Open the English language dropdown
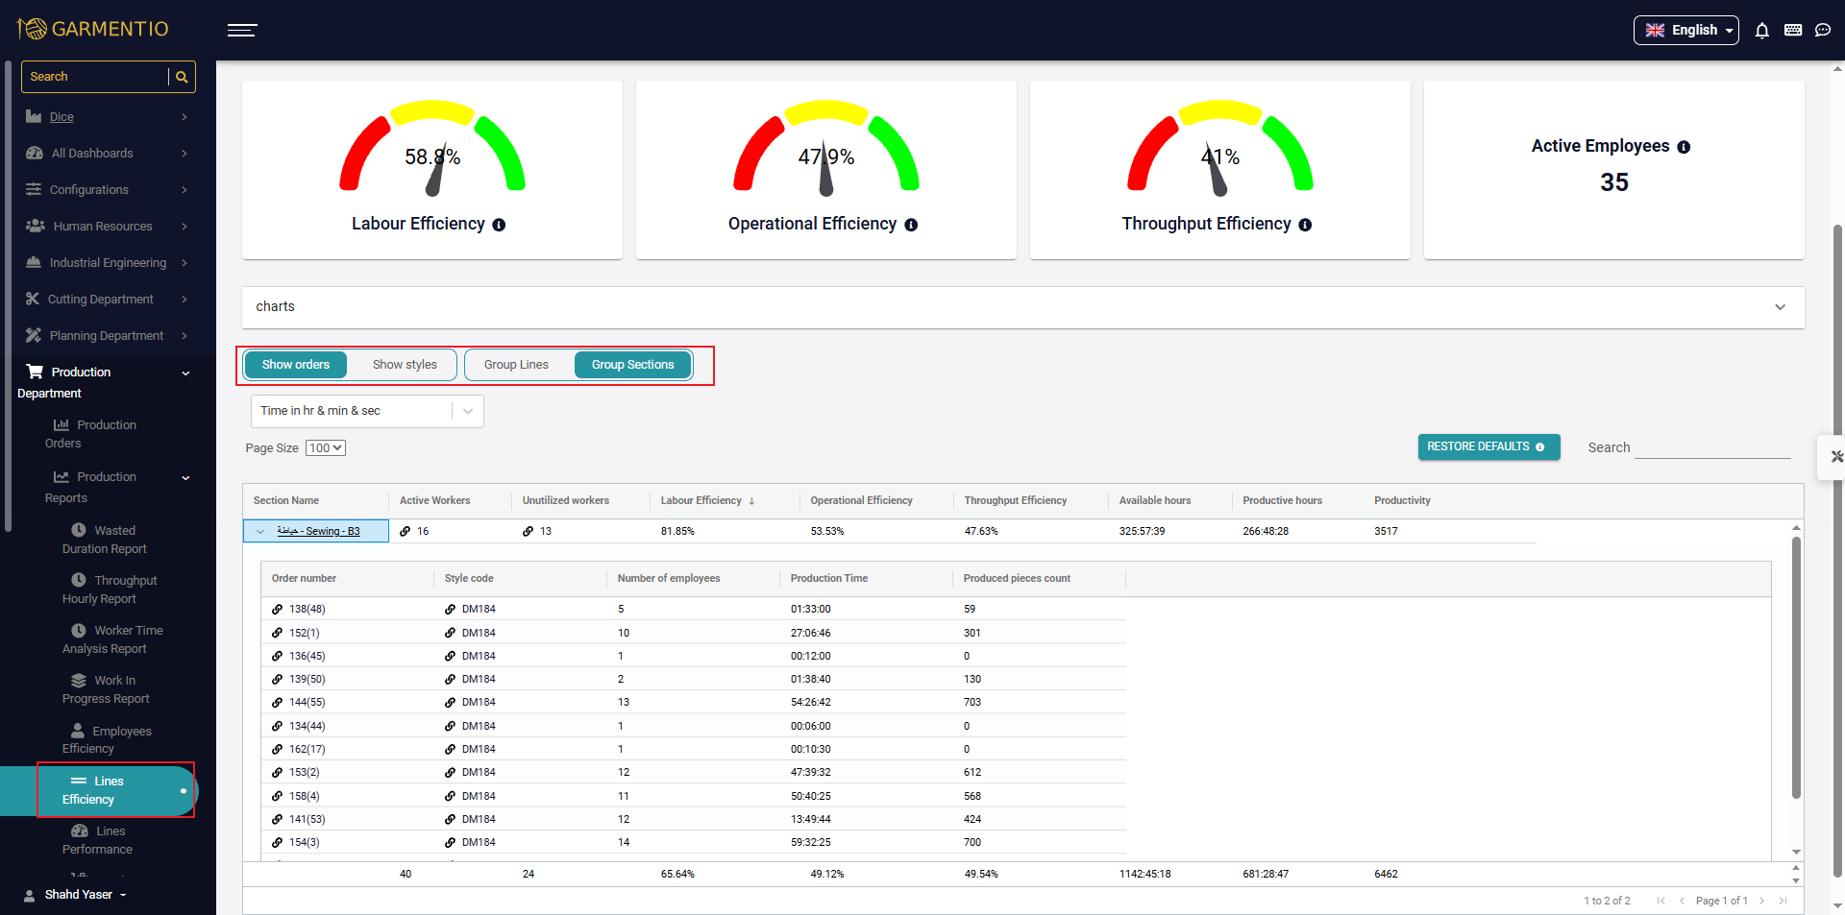 [x=1685, y=31]
